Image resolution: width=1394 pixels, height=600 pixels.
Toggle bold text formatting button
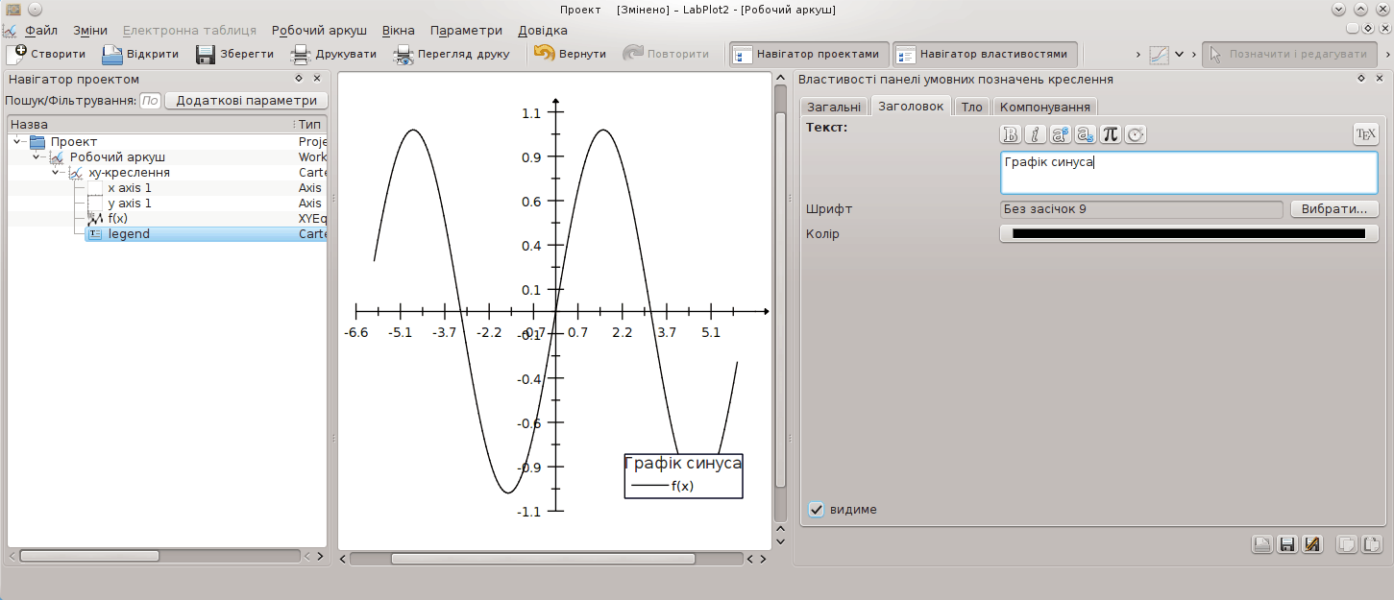click(1010, 135)
